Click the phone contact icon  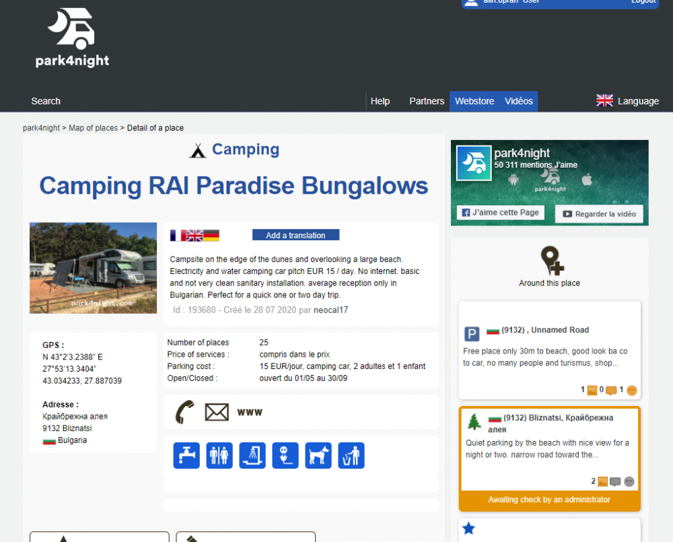tap(184, 412)
